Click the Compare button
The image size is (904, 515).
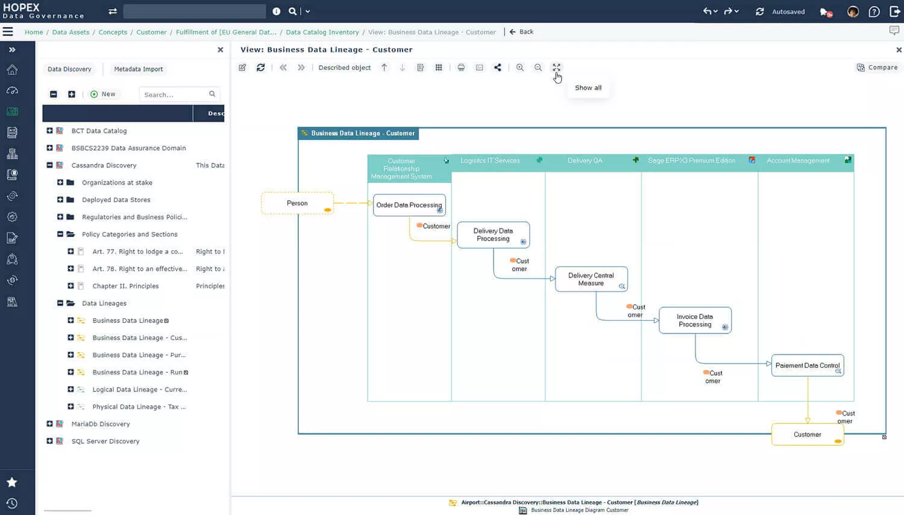(x=877, y=68)
